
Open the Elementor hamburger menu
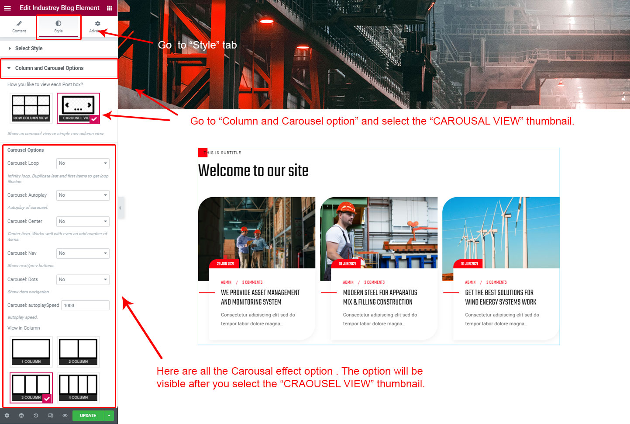click(x=7, y=8)
